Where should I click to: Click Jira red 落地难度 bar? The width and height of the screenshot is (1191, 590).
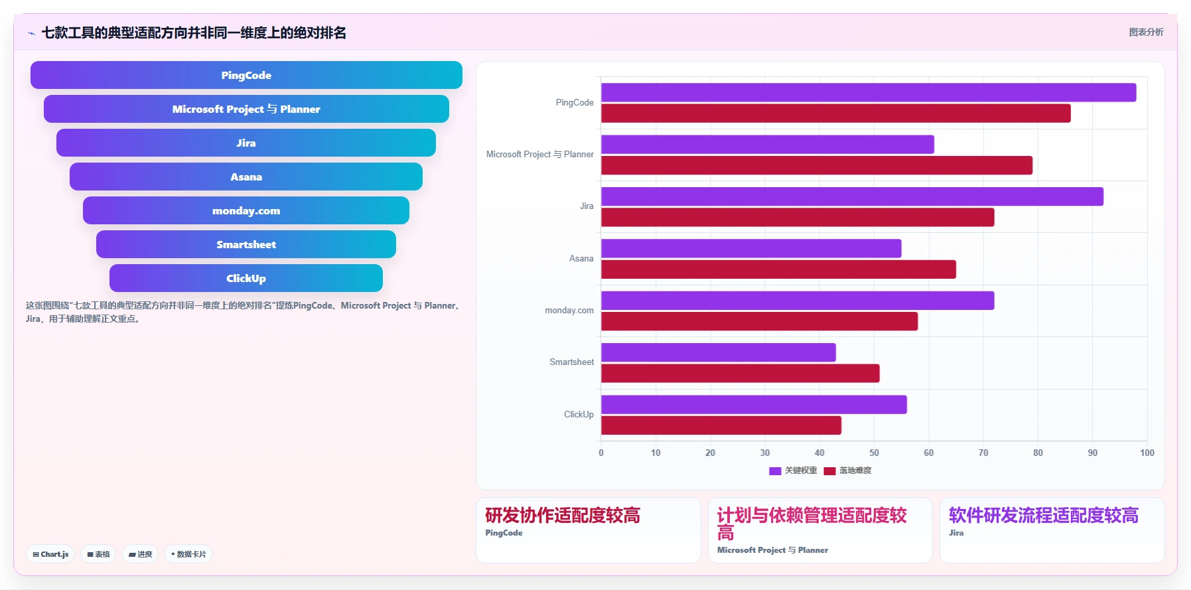tap(798, 218)
